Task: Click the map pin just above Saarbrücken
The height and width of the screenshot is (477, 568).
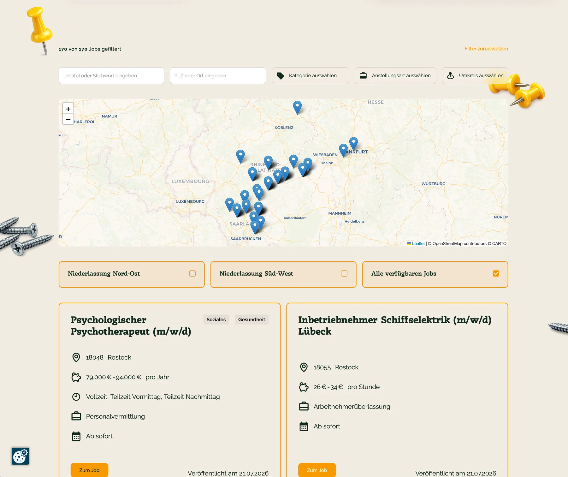Action: point(255,227)
